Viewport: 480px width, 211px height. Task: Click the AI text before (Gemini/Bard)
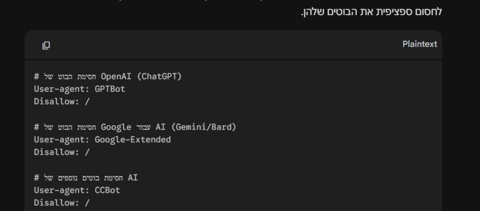pos(160,127)
